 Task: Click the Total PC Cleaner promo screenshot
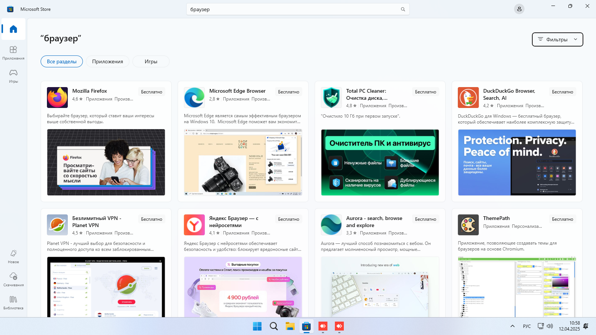tap(379, 163)
